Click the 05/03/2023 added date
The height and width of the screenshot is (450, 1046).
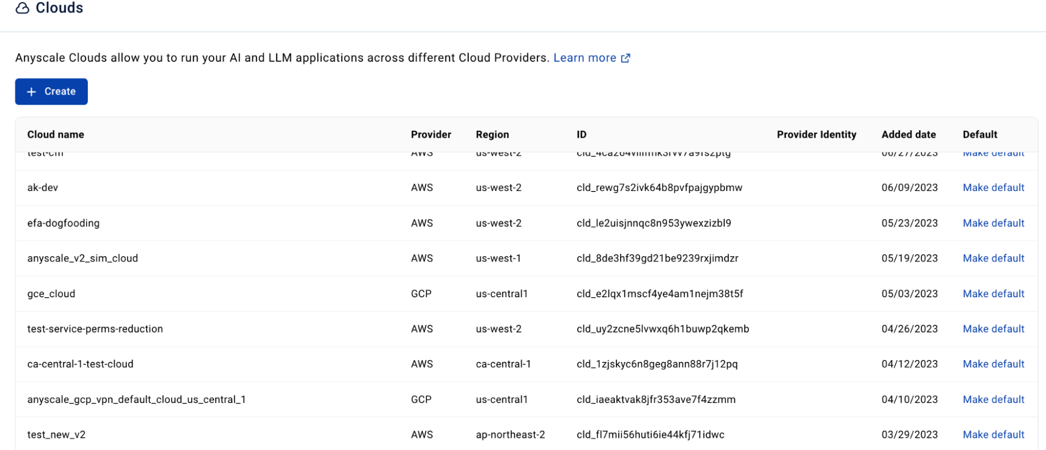[x=909, y=294]
